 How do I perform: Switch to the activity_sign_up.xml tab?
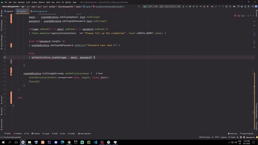point(40,11)
